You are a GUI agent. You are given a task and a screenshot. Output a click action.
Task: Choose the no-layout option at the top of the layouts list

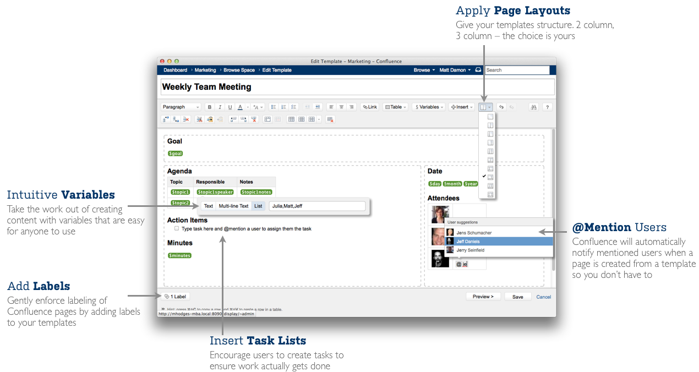490,117
